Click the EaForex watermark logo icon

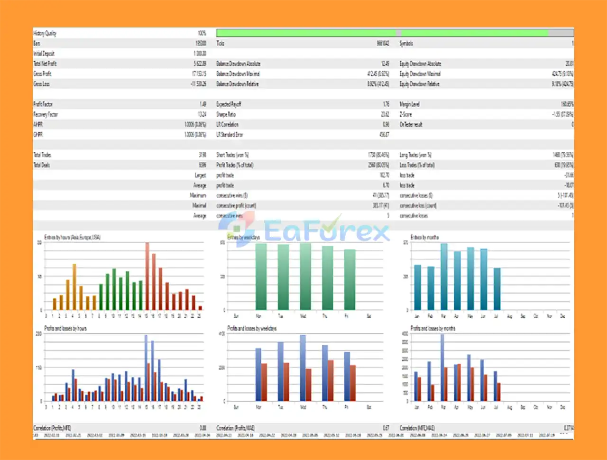pos(239,230)
